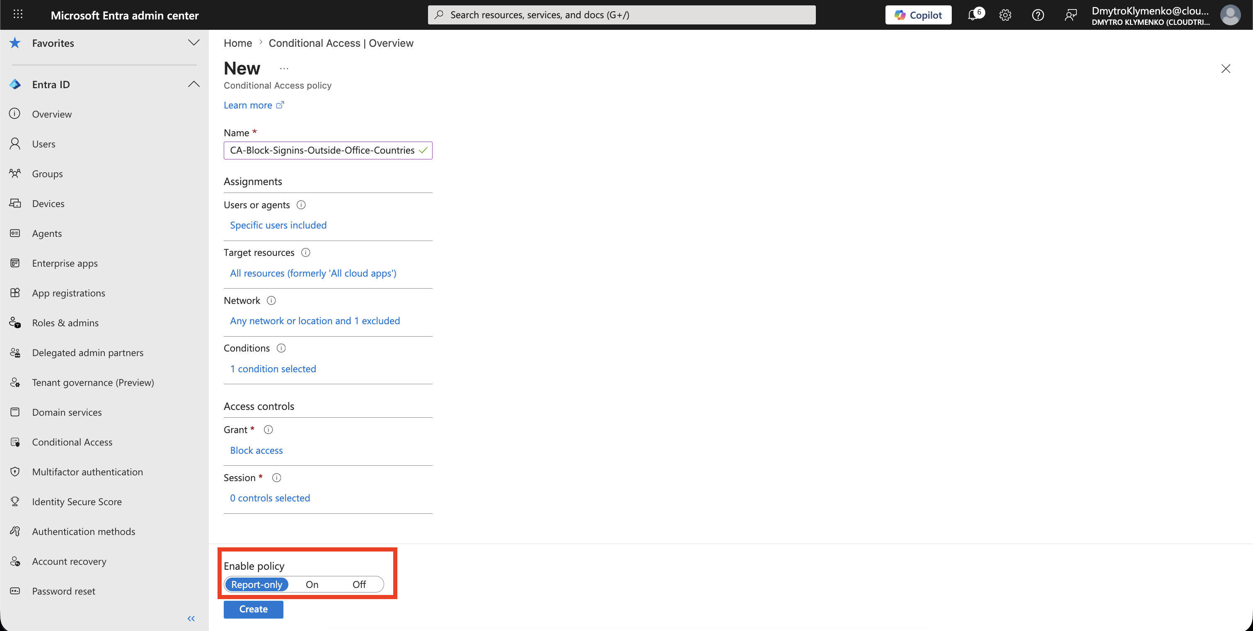Screen dimensions: 1253x631
Task: Click info icon next to Grant
Action: point(268,430)
